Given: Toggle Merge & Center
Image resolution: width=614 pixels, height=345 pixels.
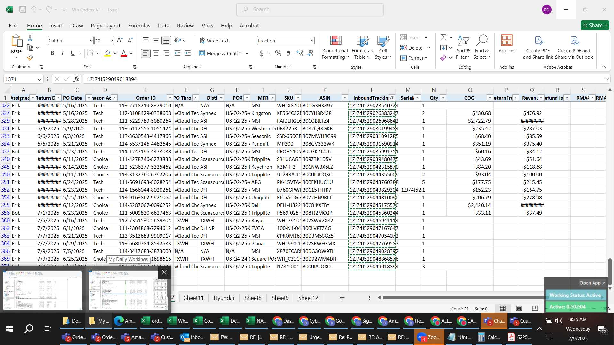Looking at the screenshot, I should (x=220, y=53).
